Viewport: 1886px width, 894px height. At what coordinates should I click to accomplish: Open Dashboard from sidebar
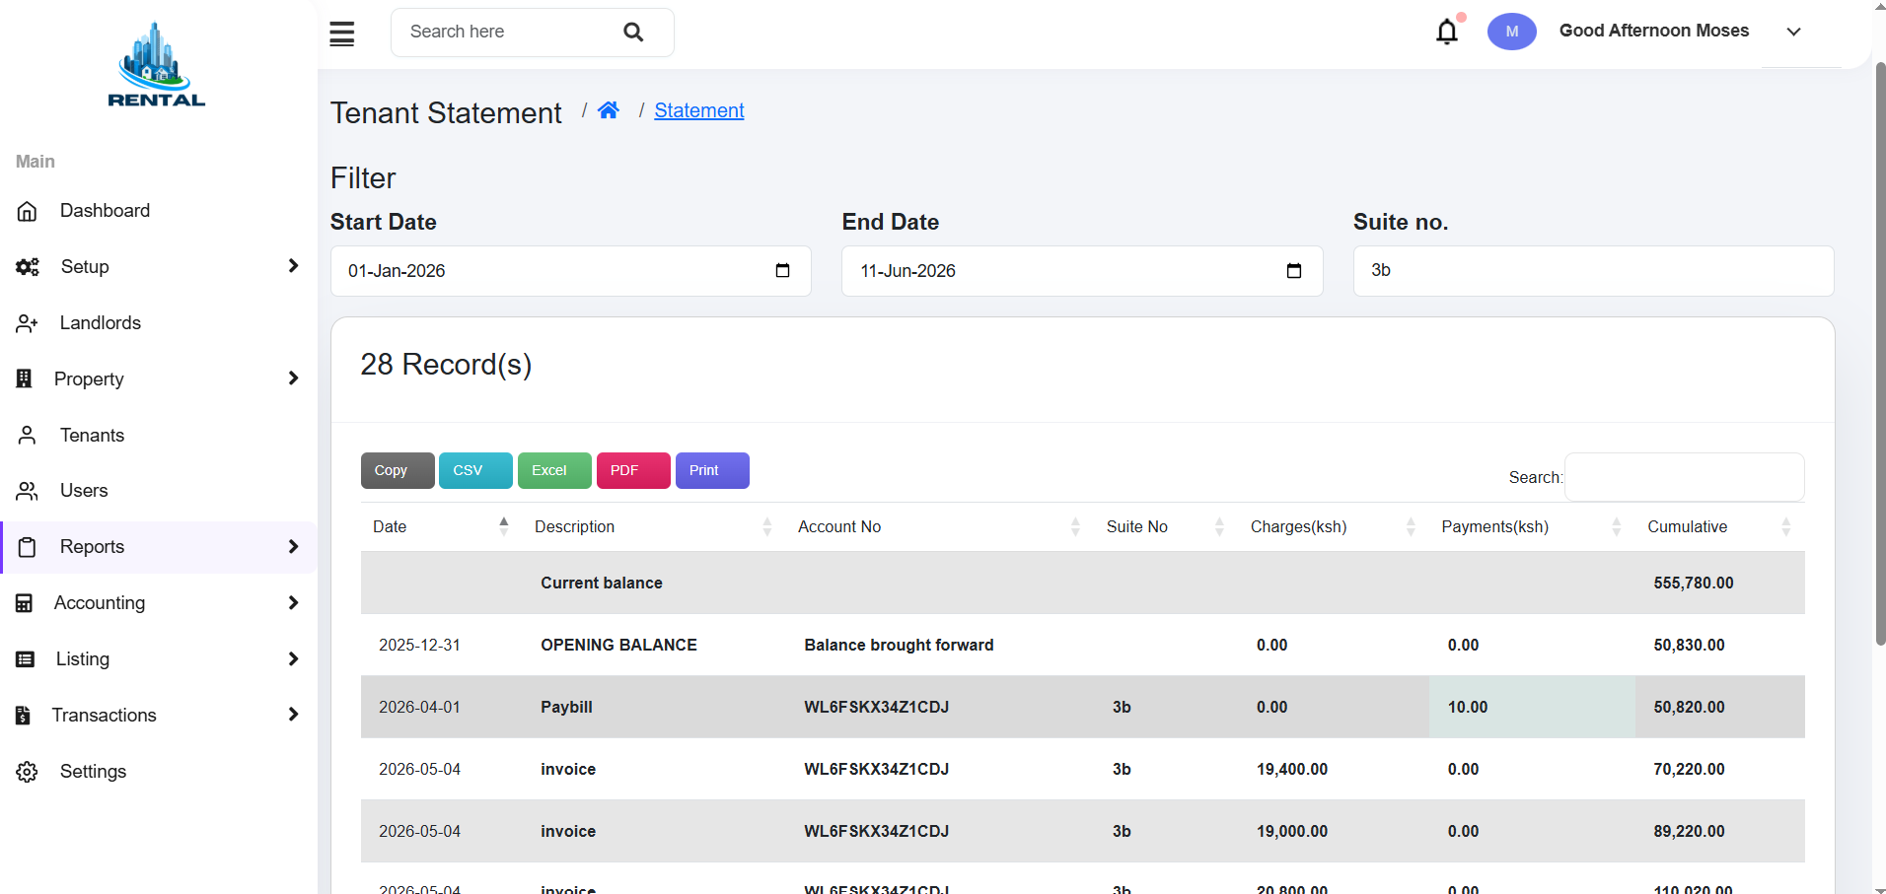[x=105, y=211]
